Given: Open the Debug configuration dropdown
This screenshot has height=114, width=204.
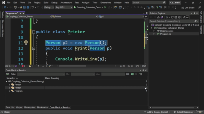Looking at the screenshot, I should (49, 7).
